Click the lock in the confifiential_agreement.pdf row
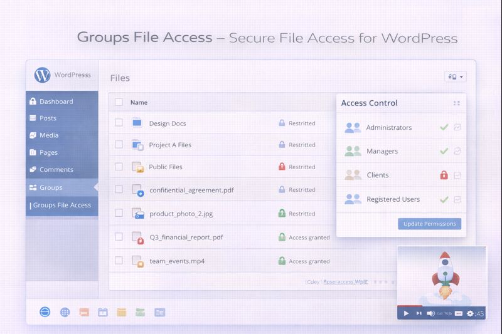This screenshot has height=334, width=502. click(x=282, y=189)
